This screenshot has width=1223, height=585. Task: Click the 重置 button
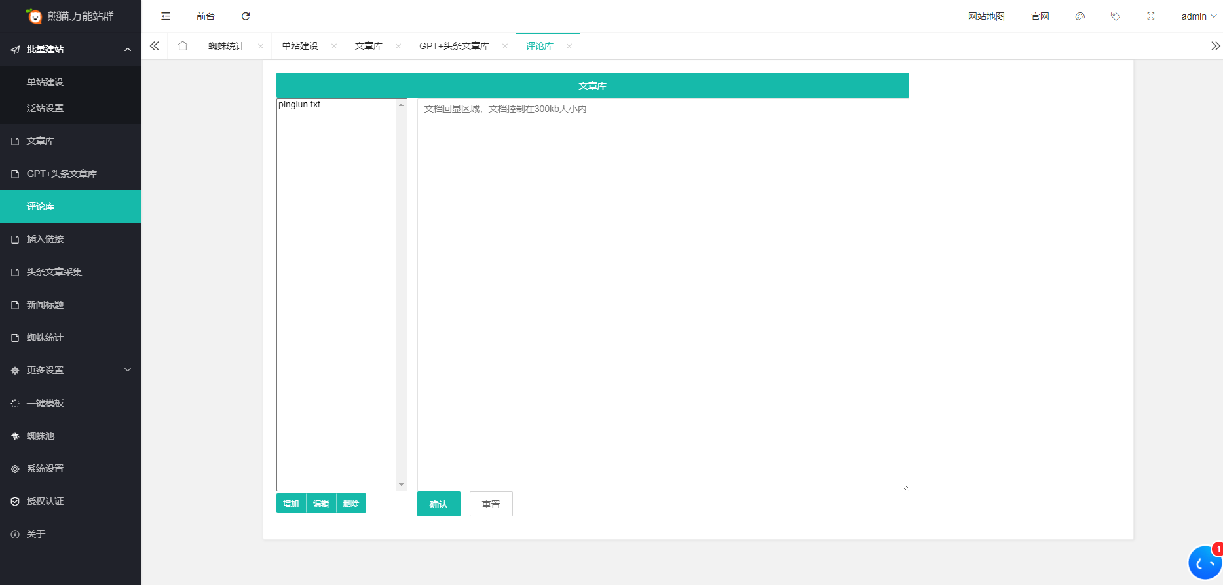491,504
